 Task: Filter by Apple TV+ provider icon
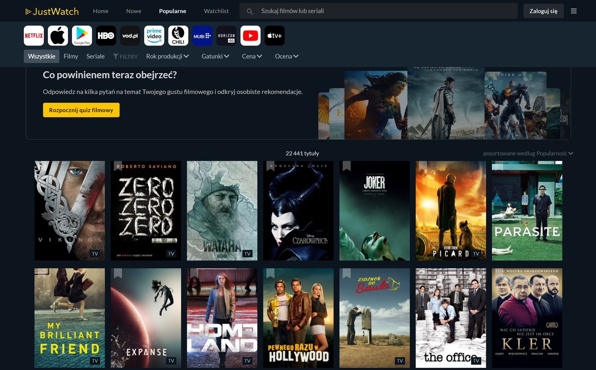[275, 36]
